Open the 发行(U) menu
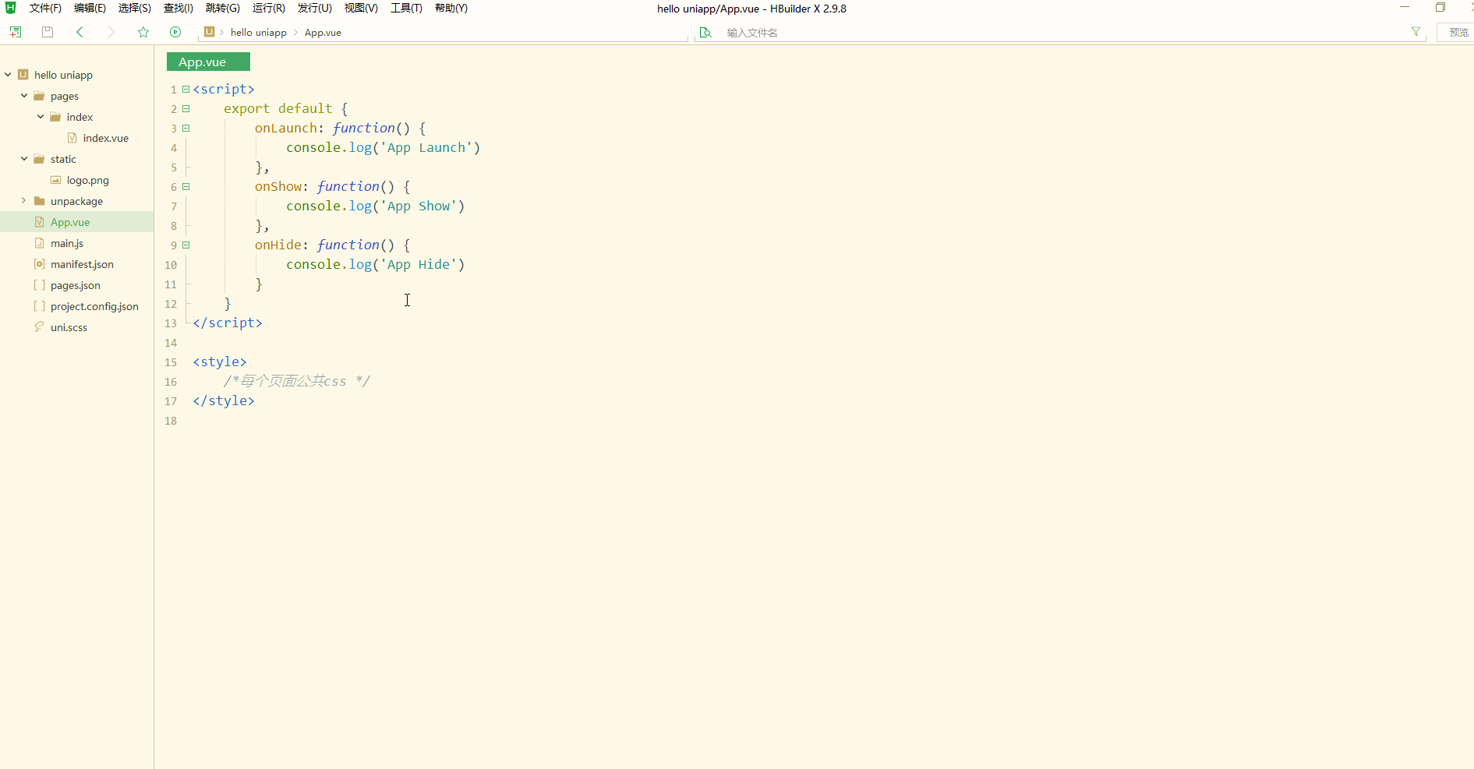The width and height of the screenshot is (1474, 769). (314, 8)
